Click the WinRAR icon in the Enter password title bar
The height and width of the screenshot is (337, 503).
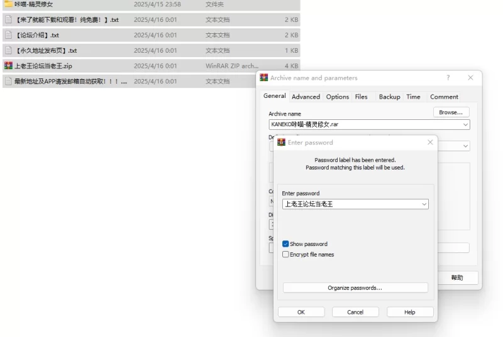click(281, 142)
